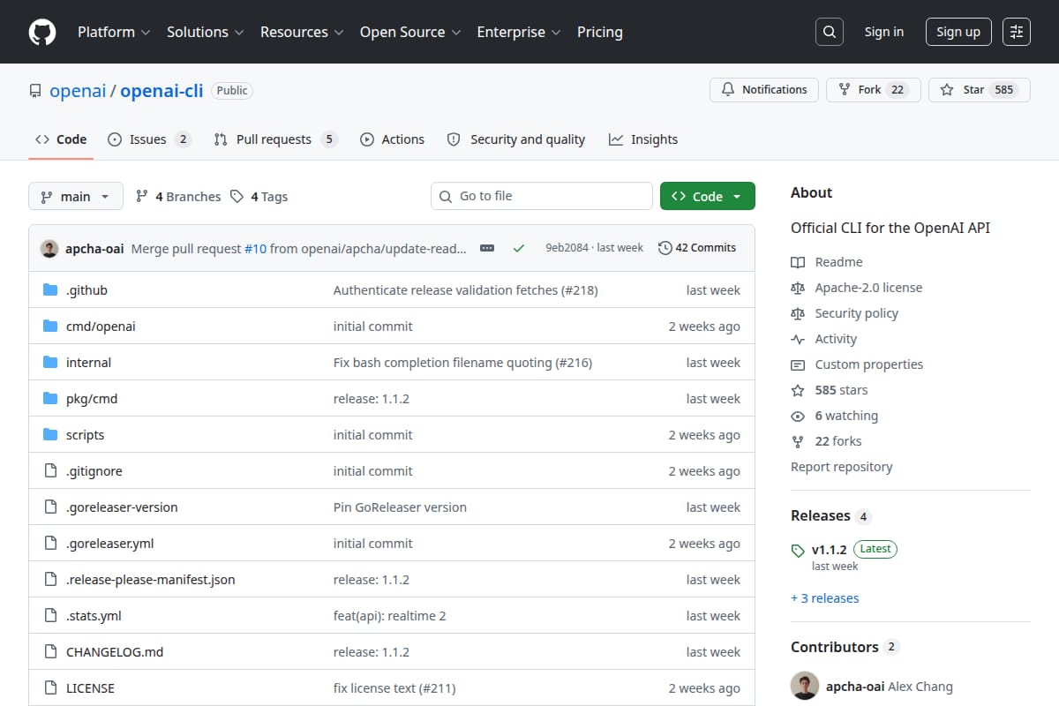Open 'Pin GoReleaser version' commit message
Screen dimensions: 1059x706
coord(400,507)
